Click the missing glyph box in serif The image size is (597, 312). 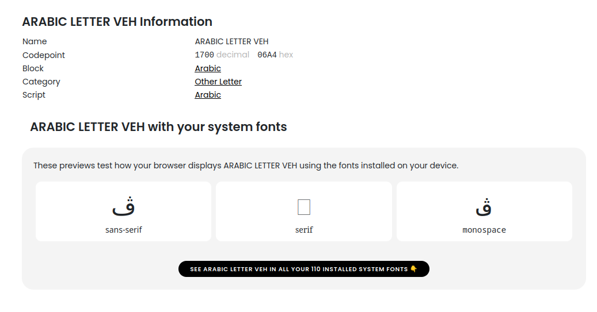pyautogui.click(x=304, y=207)
